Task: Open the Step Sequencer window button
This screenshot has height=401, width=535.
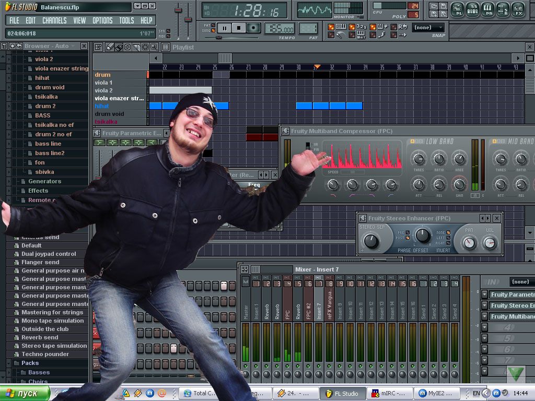Action: 473,8
